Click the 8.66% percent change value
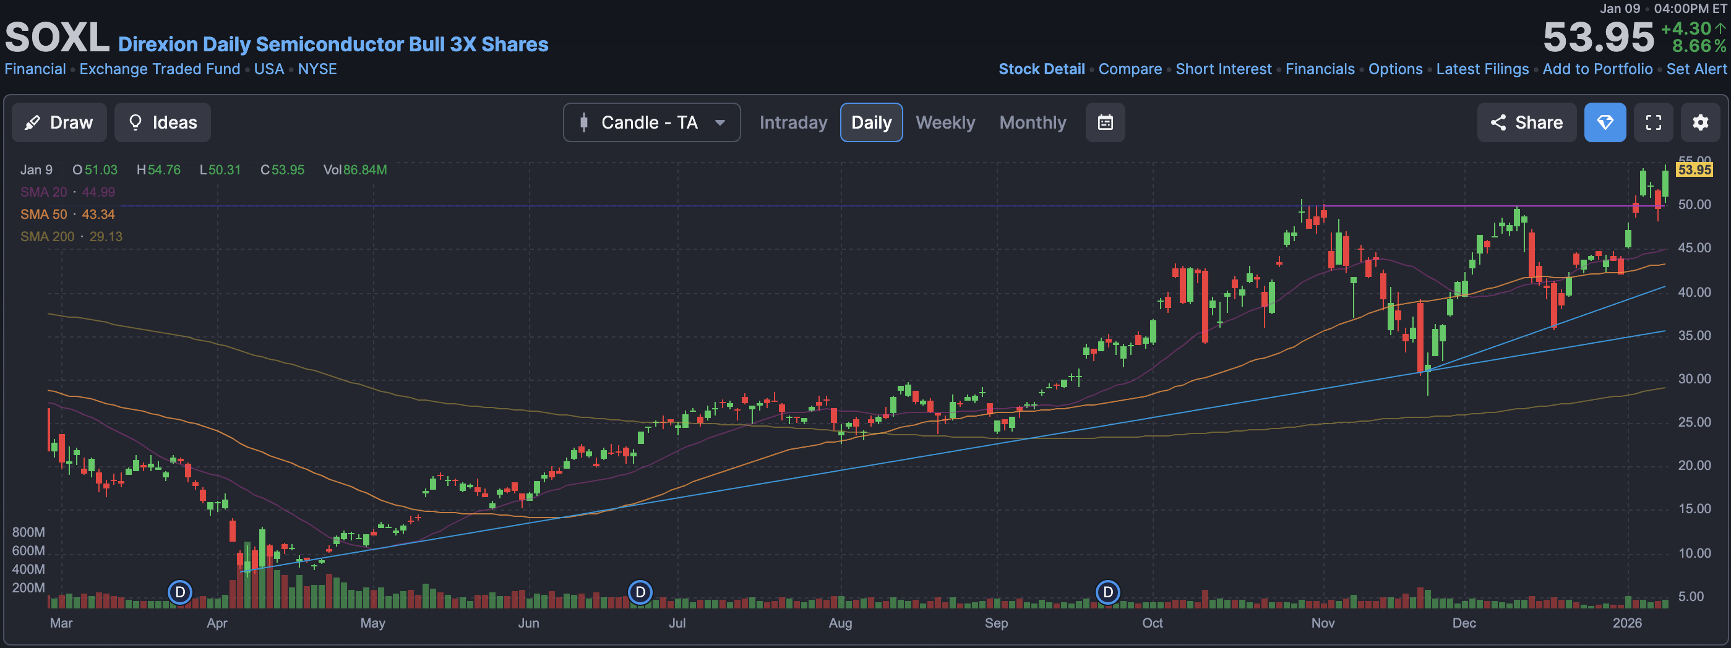The image size is (1731, 648). point(1699,46)
